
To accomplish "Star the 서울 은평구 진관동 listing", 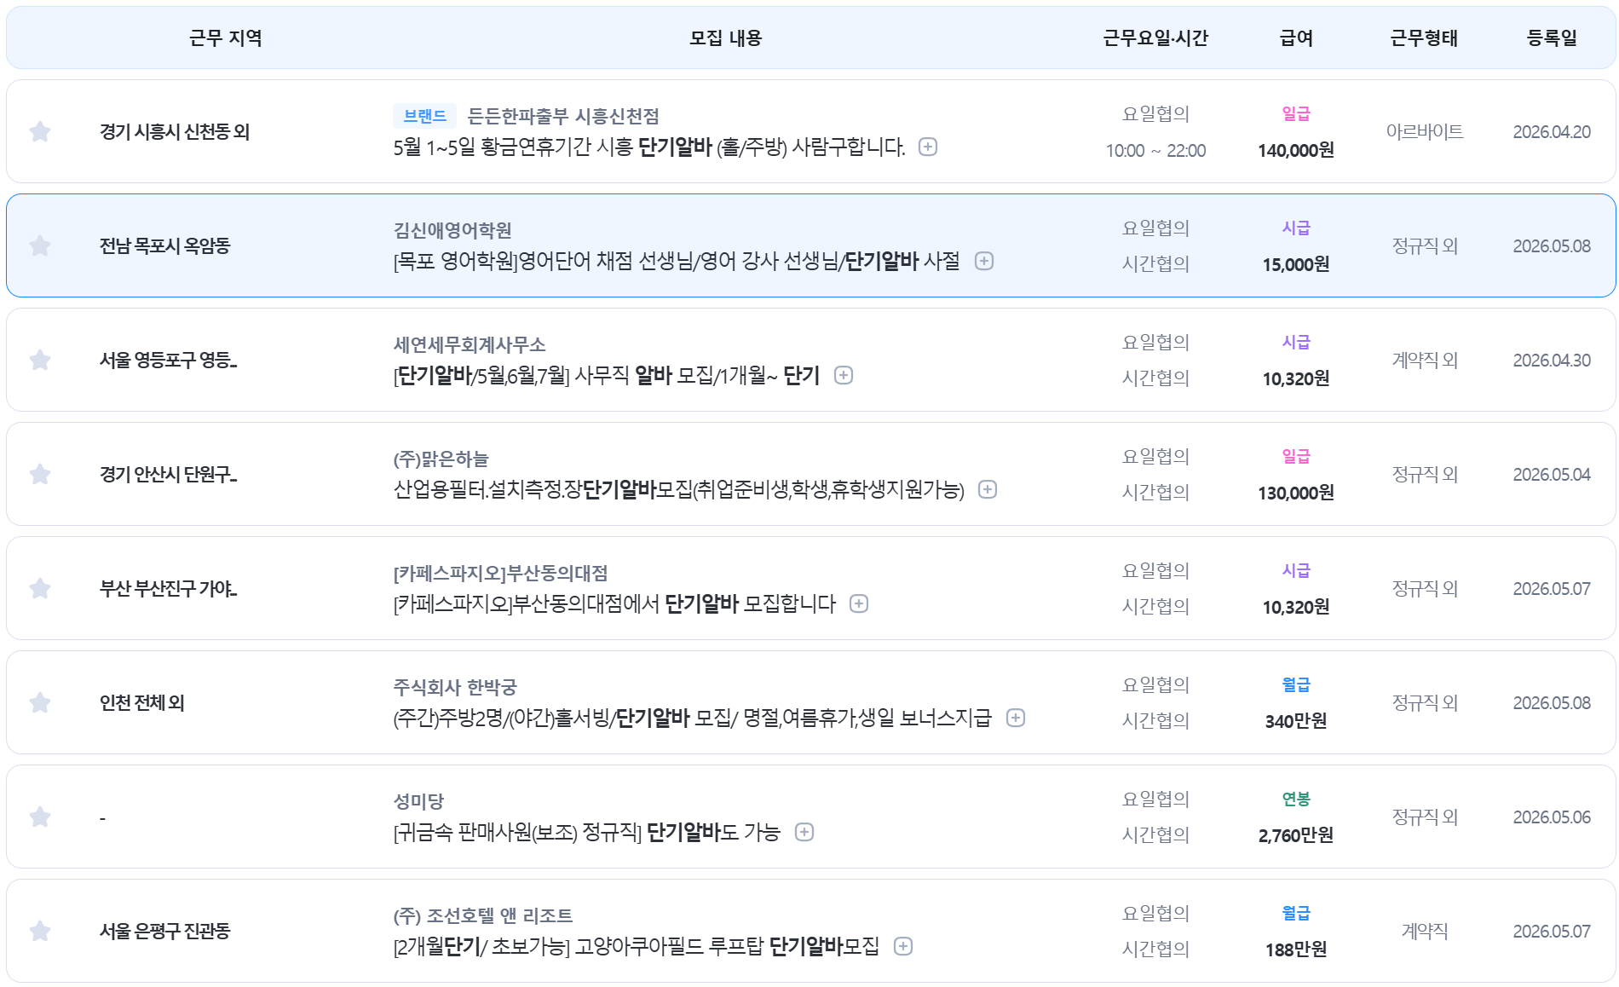I will click(x=40, y=931).
